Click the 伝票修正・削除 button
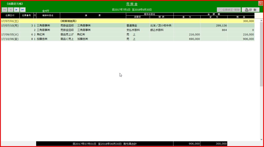This screenshot has width=264, height=147. (x=229, y=10)
